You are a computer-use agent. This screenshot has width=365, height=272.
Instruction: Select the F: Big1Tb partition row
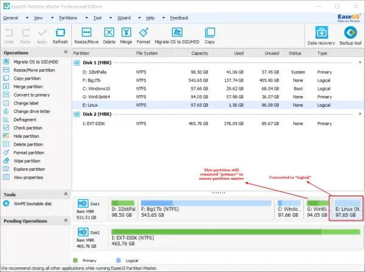[218, 80]
